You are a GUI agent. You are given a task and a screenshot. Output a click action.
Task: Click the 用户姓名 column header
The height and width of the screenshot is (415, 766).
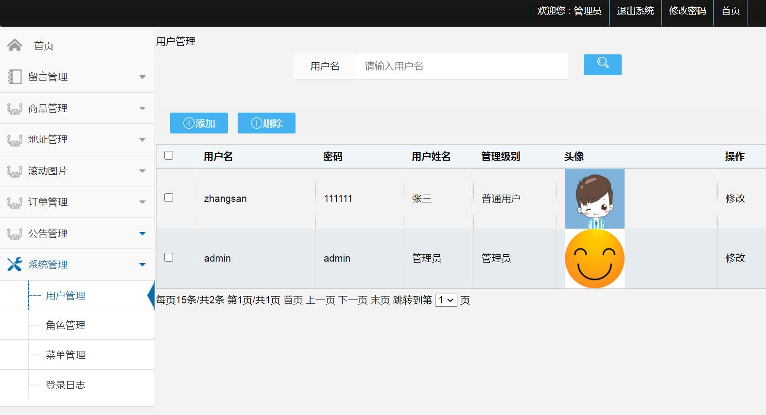coord(431,156)
